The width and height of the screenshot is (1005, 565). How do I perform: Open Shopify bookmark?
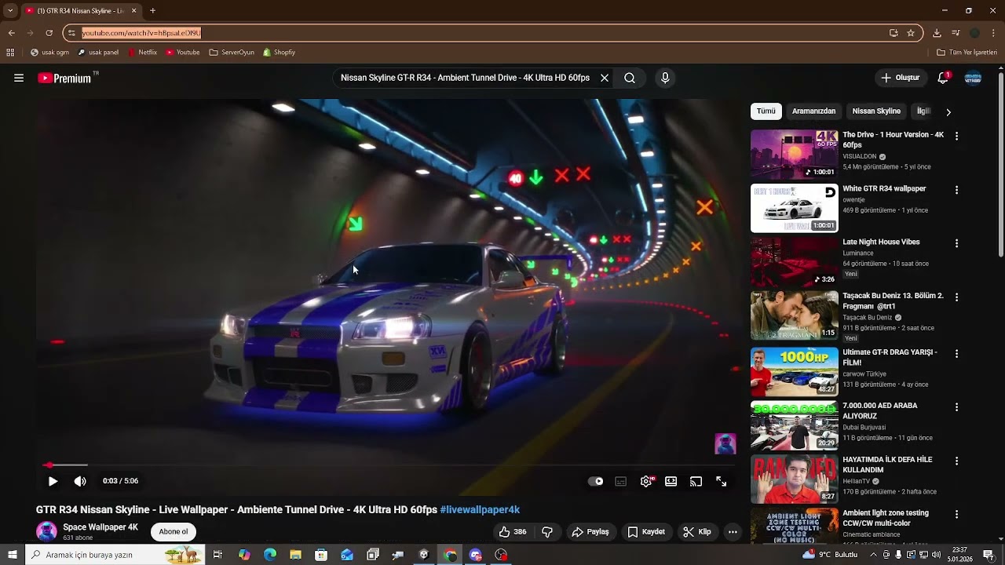[x=280, y=53]
